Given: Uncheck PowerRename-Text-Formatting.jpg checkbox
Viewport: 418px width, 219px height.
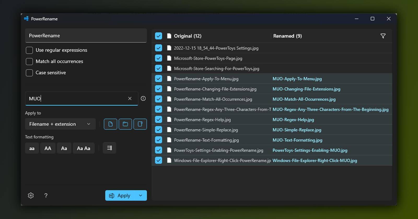Looking at the screenshot, I should (x=159, y=140).
